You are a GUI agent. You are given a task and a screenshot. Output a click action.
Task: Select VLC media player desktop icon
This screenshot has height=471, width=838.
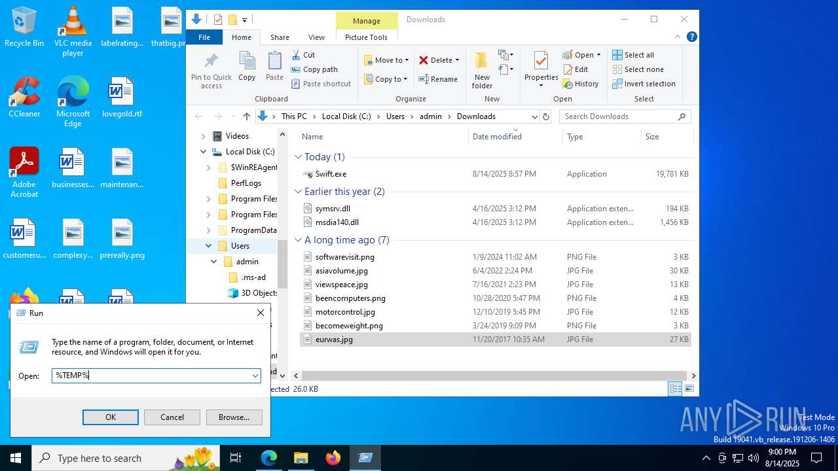click(x=73, y=31)
